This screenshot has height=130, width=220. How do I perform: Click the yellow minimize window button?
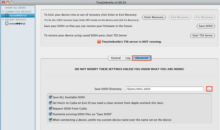pos(8,3)
